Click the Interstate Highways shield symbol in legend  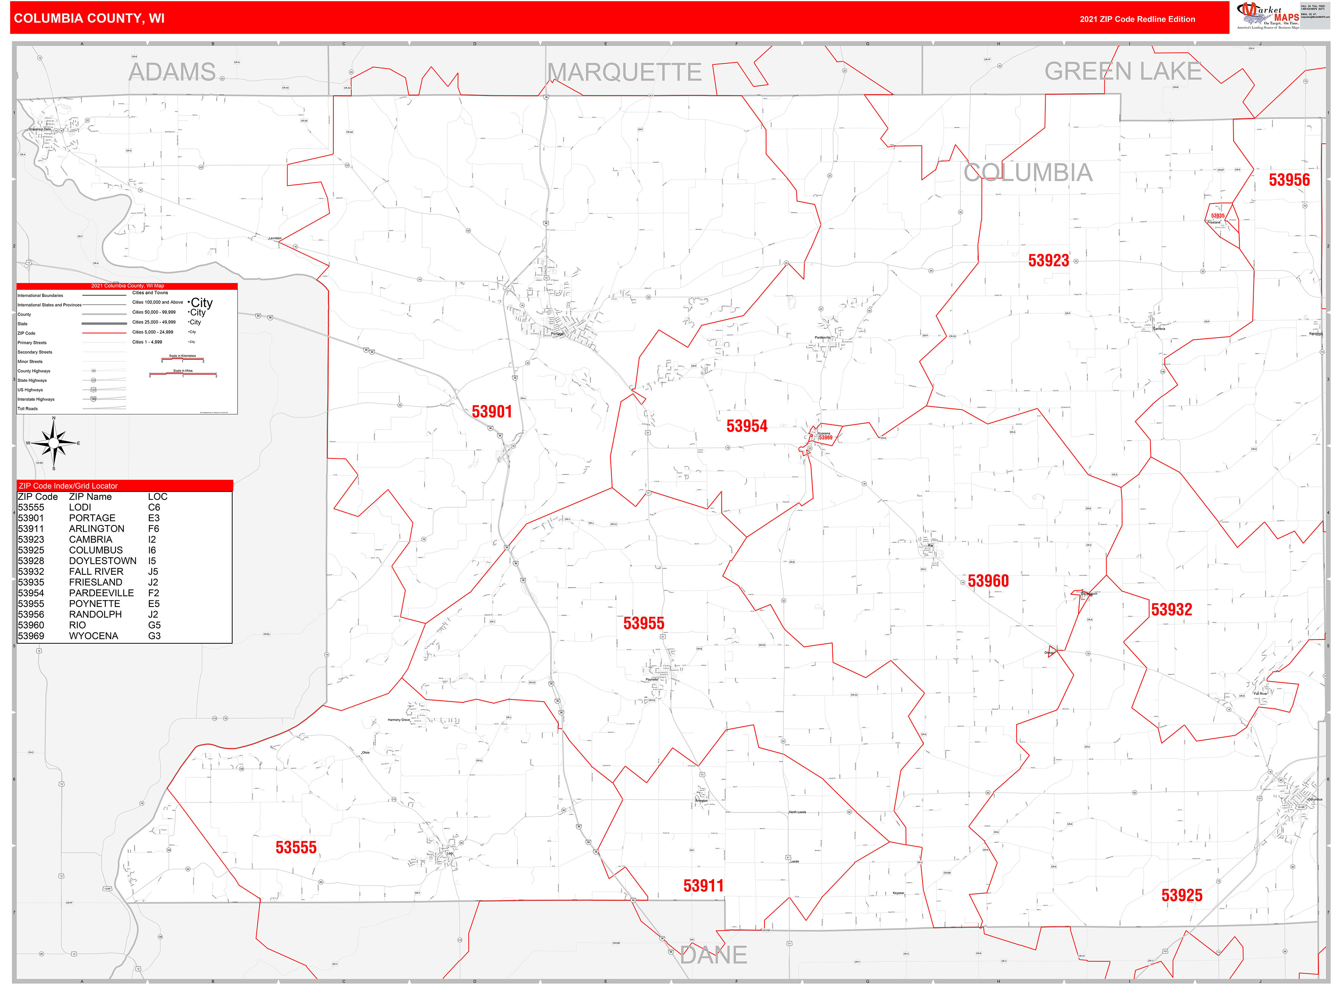click(x=94, y=399)
